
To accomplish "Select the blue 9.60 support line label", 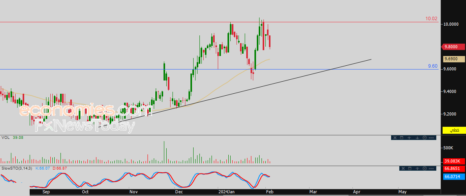I will (x=433, y=66).
